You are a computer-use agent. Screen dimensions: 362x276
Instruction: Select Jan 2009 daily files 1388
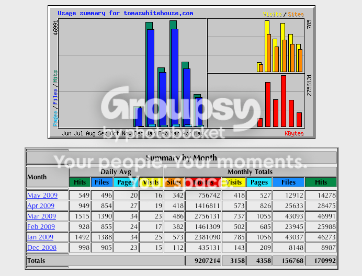[102, 237]
